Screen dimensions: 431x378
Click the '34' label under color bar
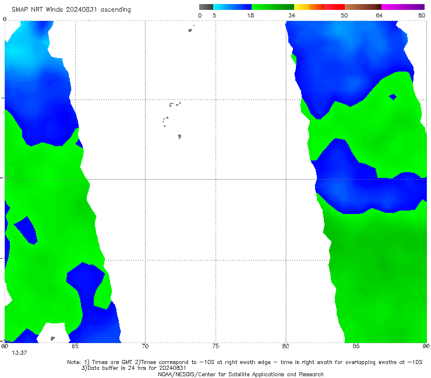click(292, 15)
